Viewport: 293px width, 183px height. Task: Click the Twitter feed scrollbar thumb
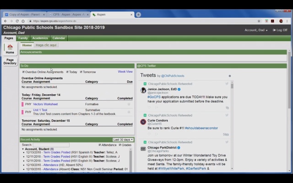click(x=232, y=86)
